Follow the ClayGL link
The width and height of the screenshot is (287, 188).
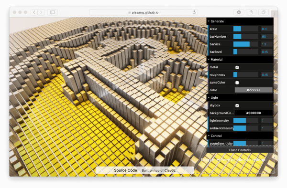(x=170, y=170)
